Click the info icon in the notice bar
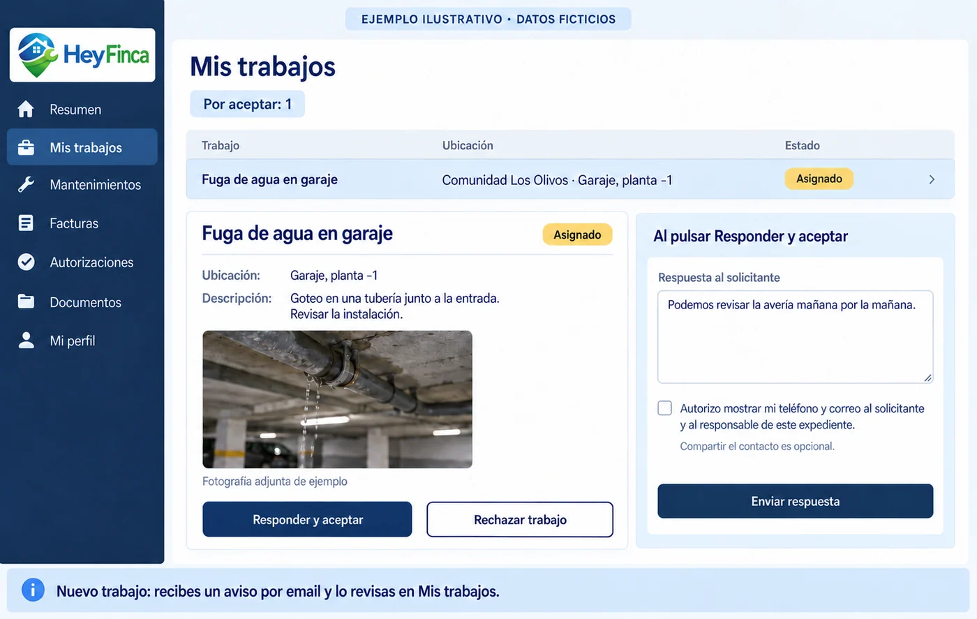This screenshot has height=619, width=977. (33, 590)
